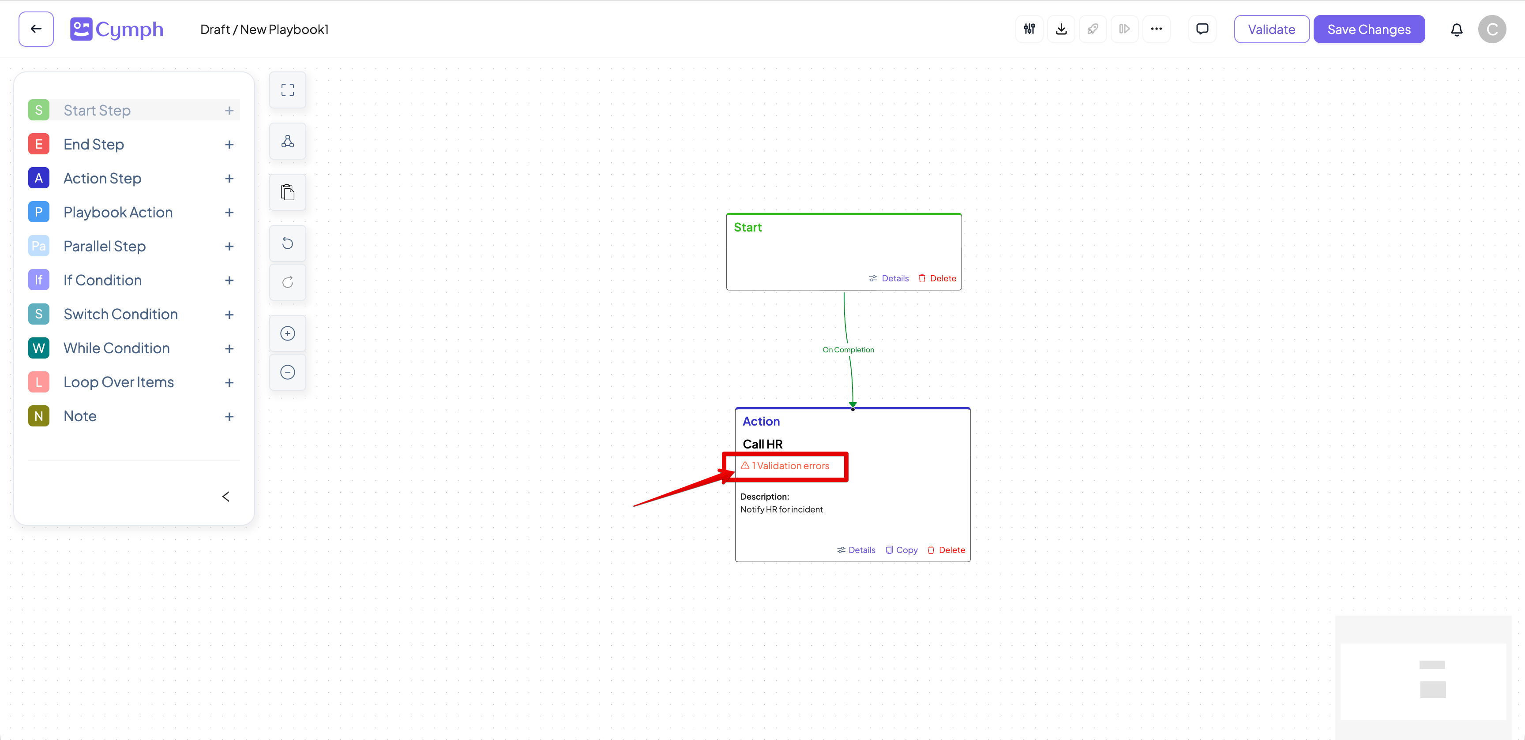The height and width of the screenshot is (740, 1525).
Task: Launch the playbook with the rocket icon
Action: point(1093,28)
